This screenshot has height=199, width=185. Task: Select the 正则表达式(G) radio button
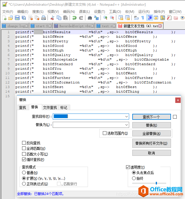24,184
